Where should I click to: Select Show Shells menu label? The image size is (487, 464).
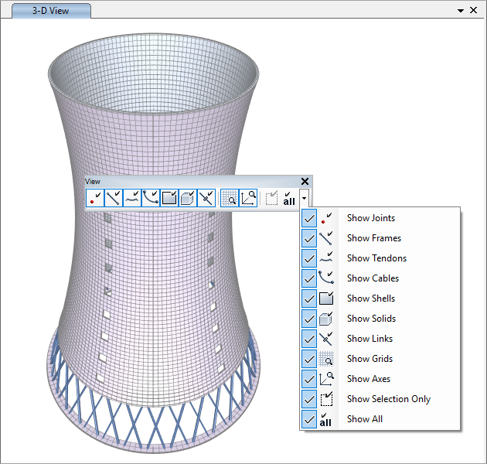click(x=371, y=299)
